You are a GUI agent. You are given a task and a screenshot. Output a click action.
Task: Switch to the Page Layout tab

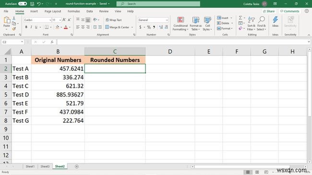53,12
